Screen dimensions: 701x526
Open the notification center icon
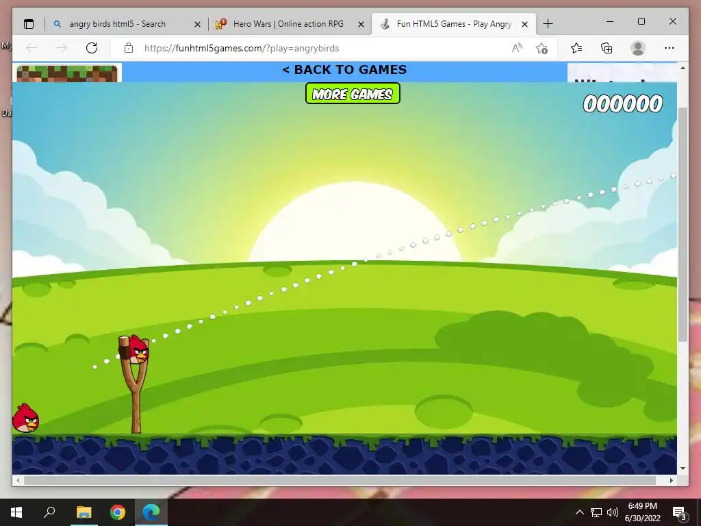tap(679, 512)
